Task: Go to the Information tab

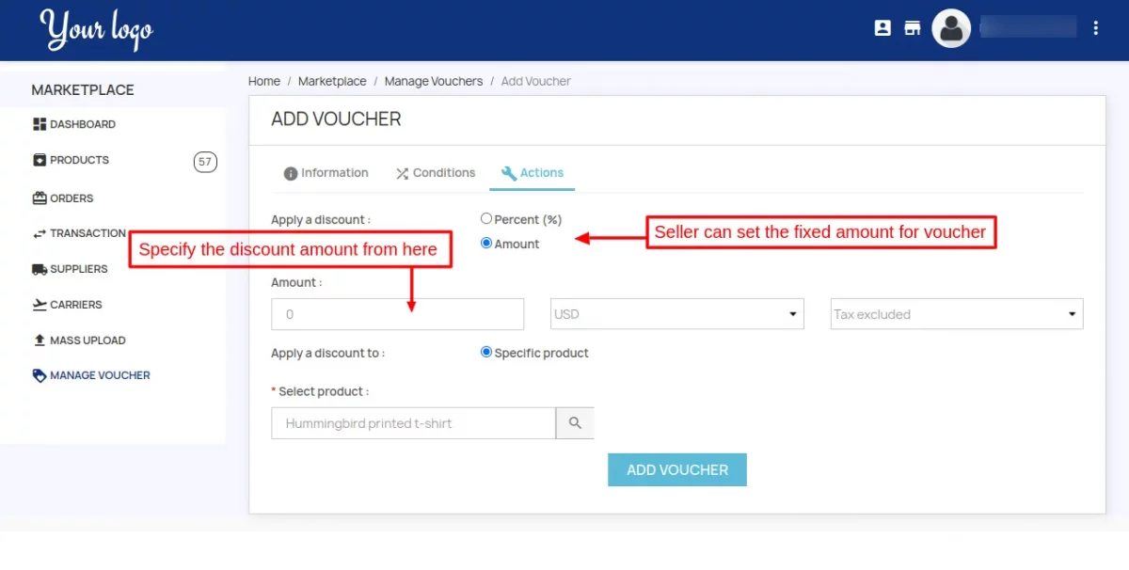Action: [x=326, y=172]
